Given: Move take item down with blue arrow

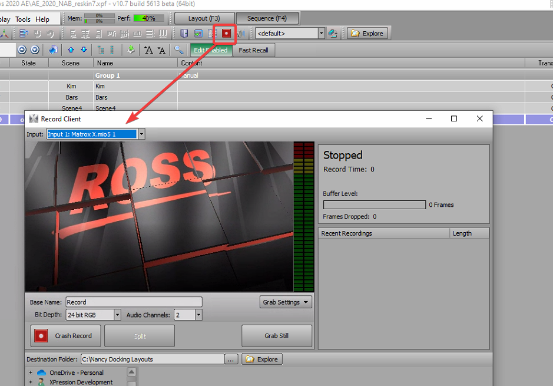Looking at the screenshot, I should click(84, 50).
